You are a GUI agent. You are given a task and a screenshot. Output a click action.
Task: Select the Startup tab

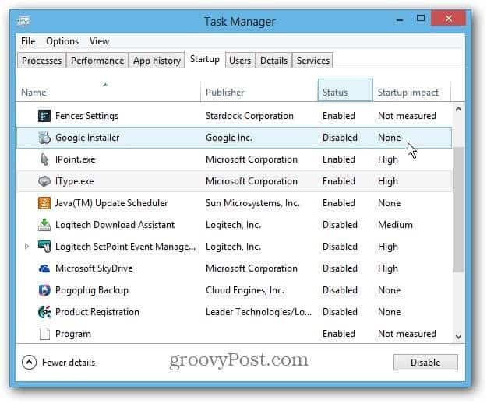coord(205,59)
